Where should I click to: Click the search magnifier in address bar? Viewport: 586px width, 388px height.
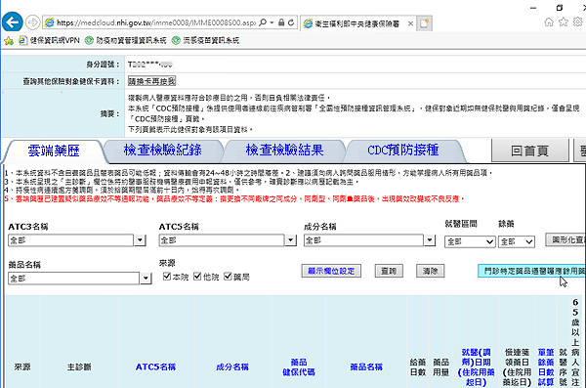263,22
